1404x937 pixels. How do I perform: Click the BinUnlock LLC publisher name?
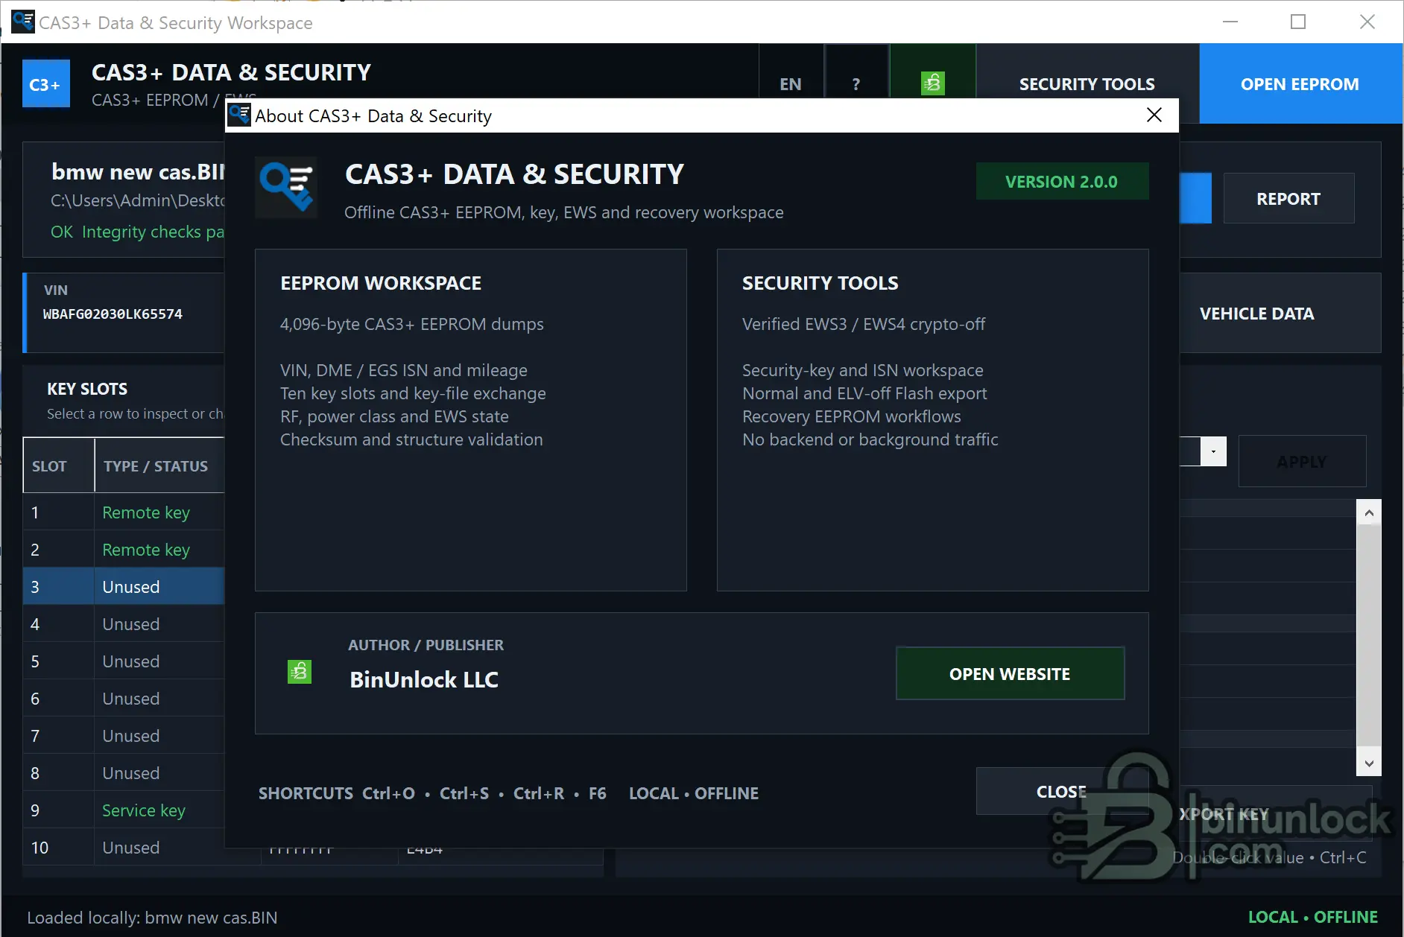click(424, 679)
